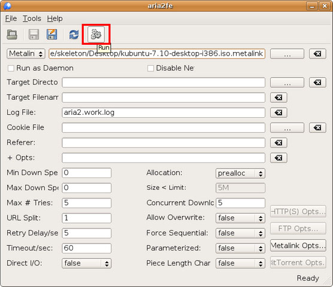Open the Allow Overwrite dropdown
This screenshot has width=333, height=287.
point(240,218)
